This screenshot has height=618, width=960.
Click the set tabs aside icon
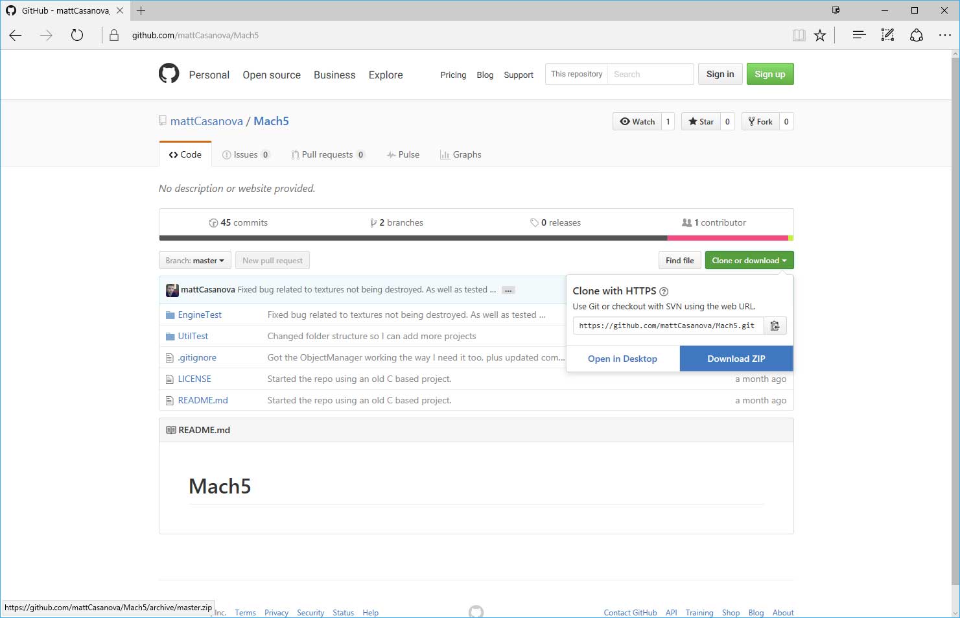[836, 10]
